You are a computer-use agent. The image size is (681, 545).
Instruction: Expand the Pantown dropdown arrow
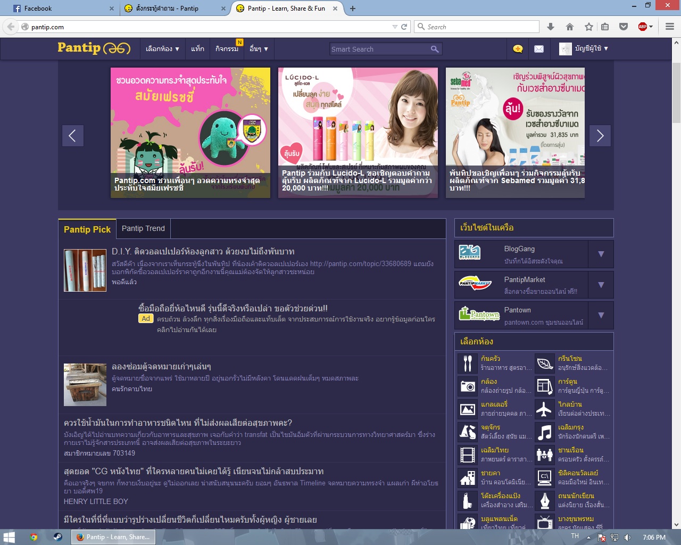coord(601,315)
